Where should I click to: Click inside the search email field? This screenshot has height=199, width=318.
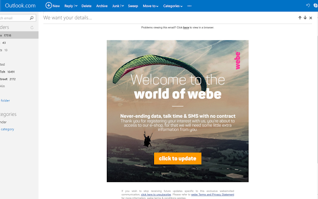tap(14, 18)
